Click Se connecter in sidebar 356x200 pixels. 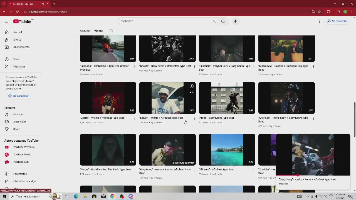[18, 96]
